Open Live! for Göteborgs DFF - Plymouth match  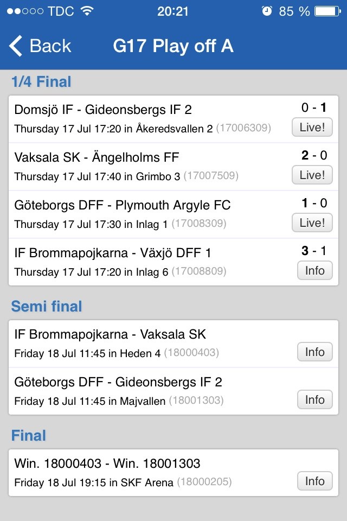click(x=312, y=223)
